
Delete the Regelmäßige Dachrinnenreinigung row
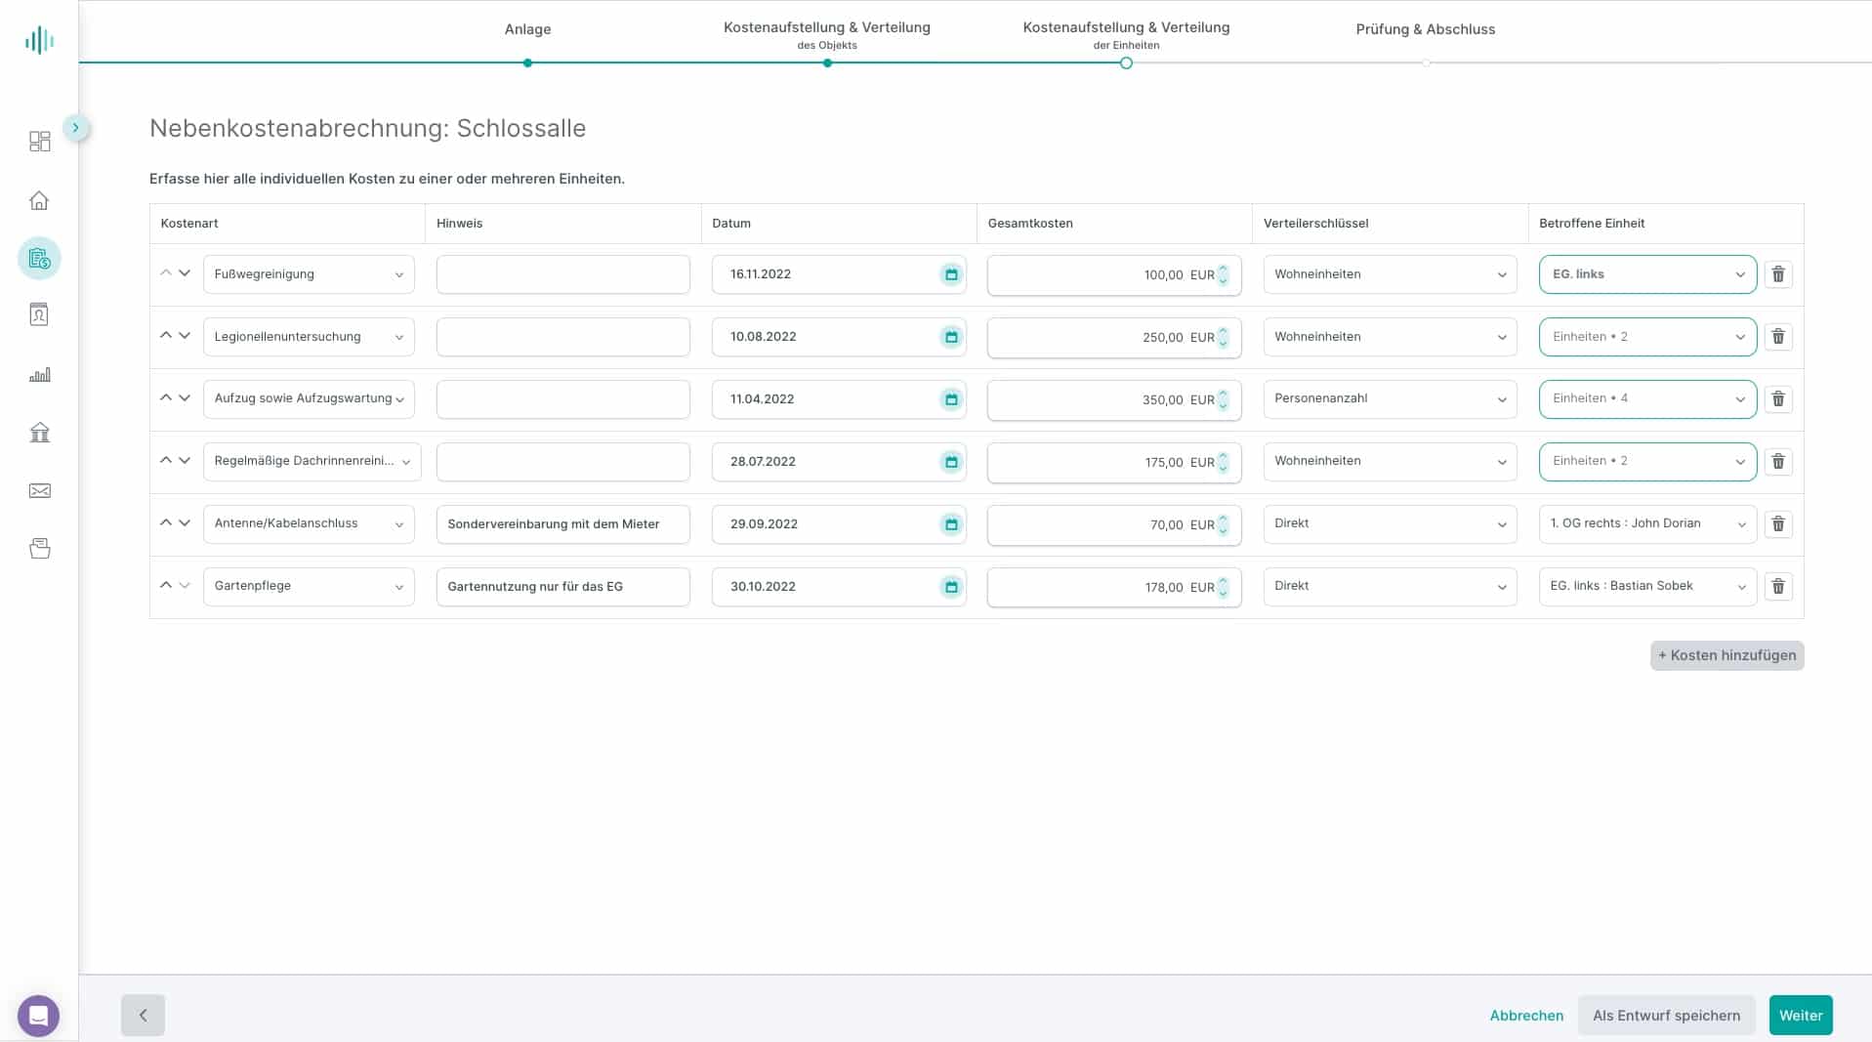point(1778,462)
